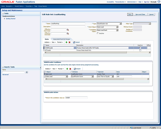Open the Getting Started link

(x=11, y=19)
